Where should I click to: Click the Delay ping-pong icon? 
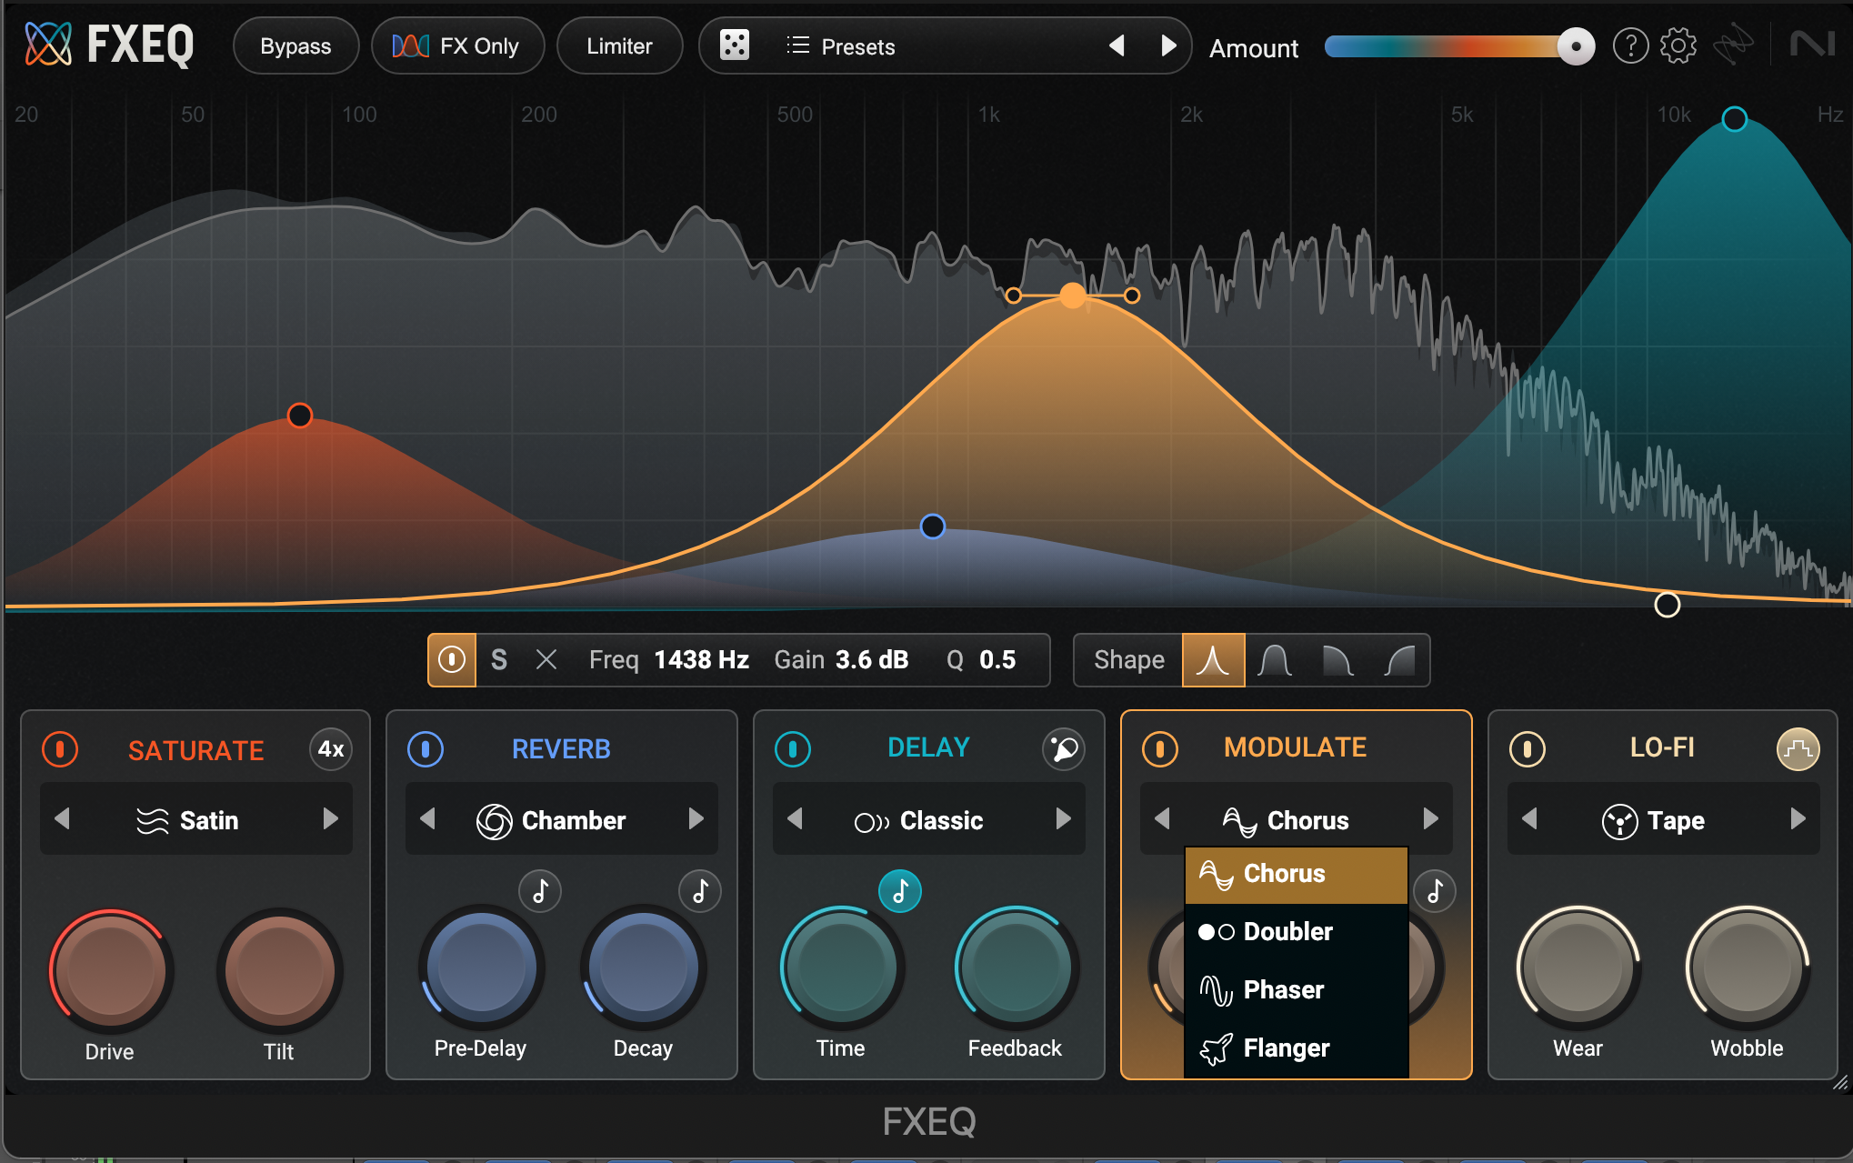[x=1063, y=749]
